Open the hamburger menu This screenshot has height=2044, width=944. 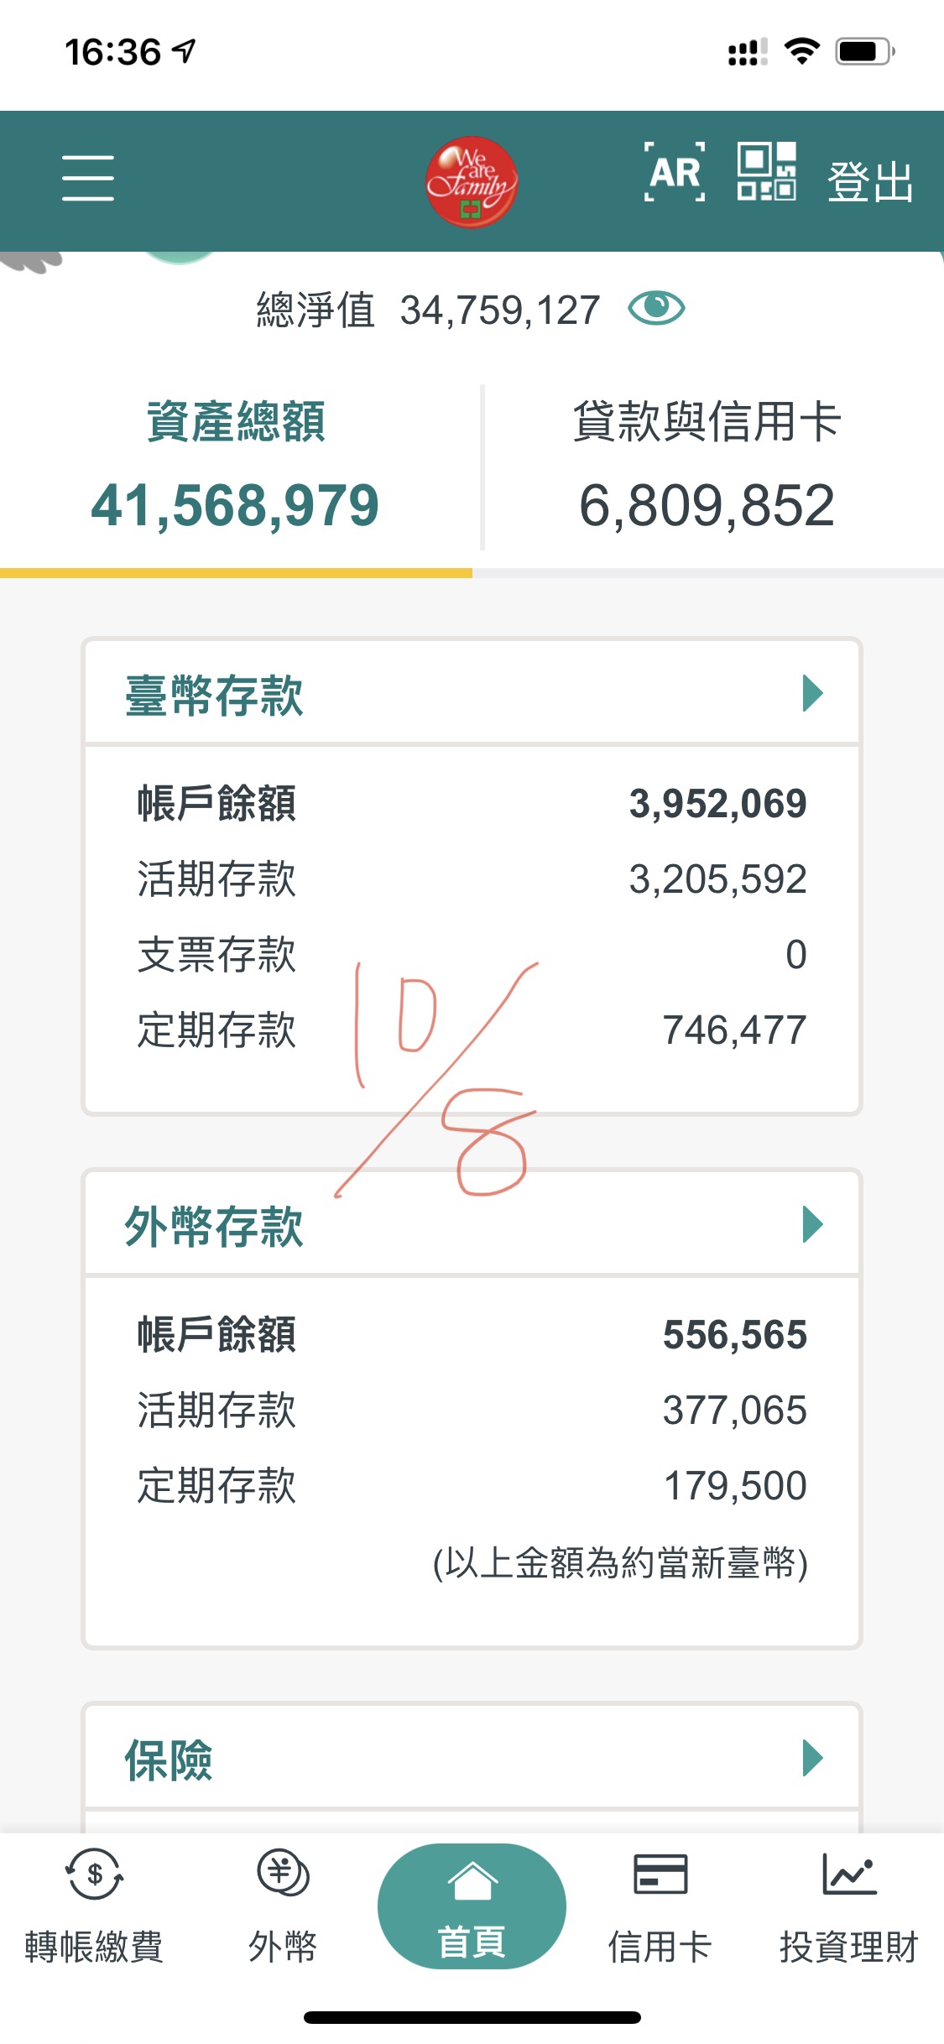87,178
